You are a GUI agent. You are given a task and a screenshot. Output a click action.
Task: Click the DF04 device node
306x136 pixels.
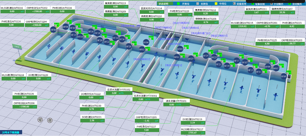(146, 42)
